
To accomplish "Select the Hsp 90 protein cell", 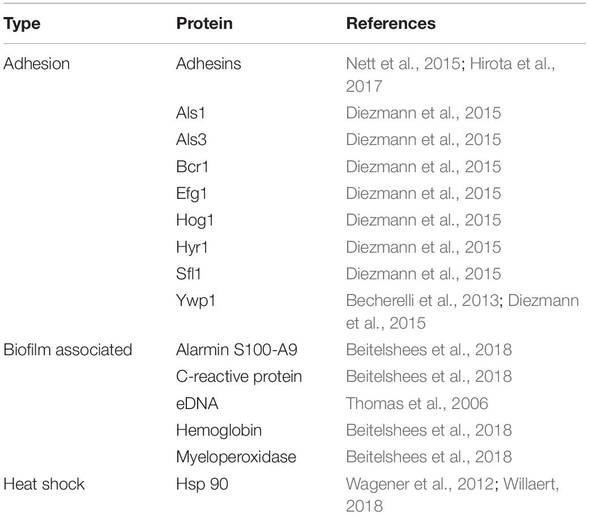I will [202, 484].
